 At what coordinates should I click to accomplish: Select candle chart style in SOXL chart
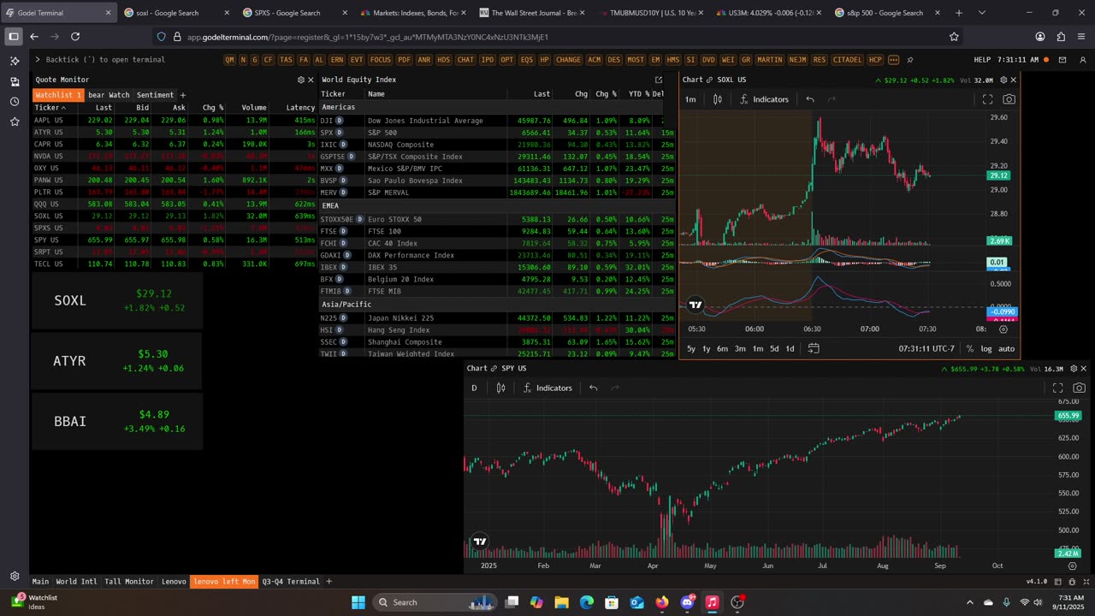tap(718, 99)
